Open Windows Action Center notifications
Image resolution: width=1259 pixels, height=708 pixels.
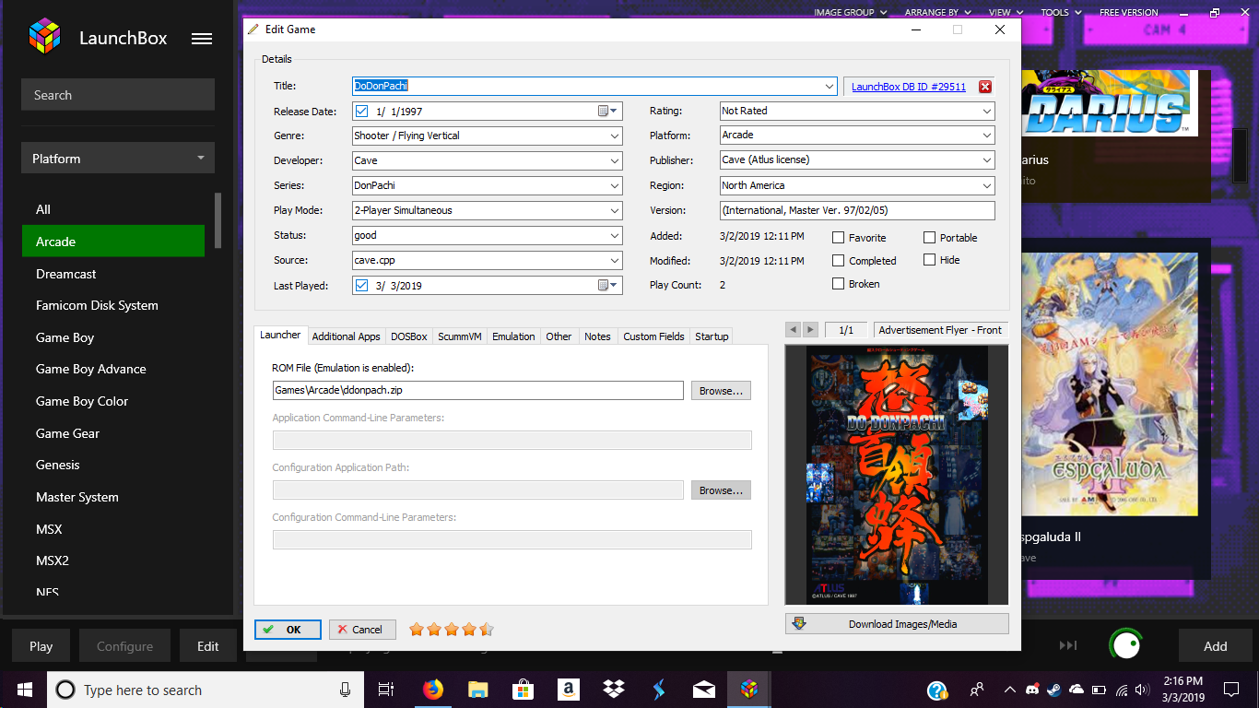[x=1231, y=690]
